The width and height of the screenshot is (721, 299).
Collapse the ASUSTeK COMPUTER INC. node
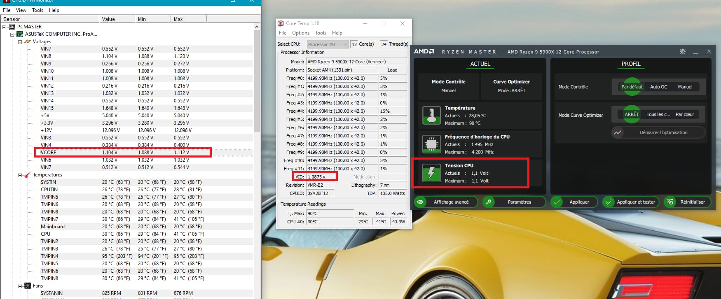[x=12, y=34]
